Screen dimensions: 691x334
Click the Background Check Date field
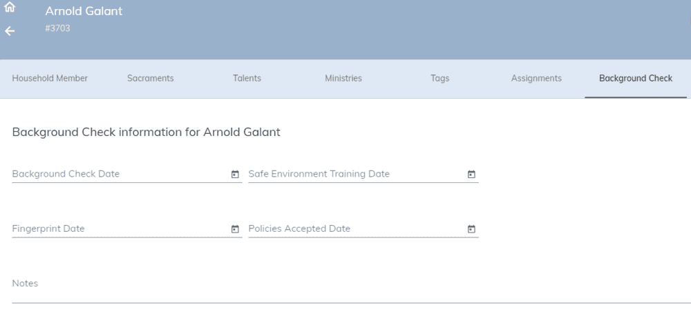click(127, 174)
